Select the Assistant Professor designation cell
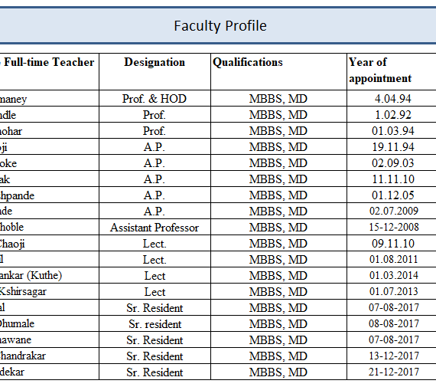 pos(155,228)
